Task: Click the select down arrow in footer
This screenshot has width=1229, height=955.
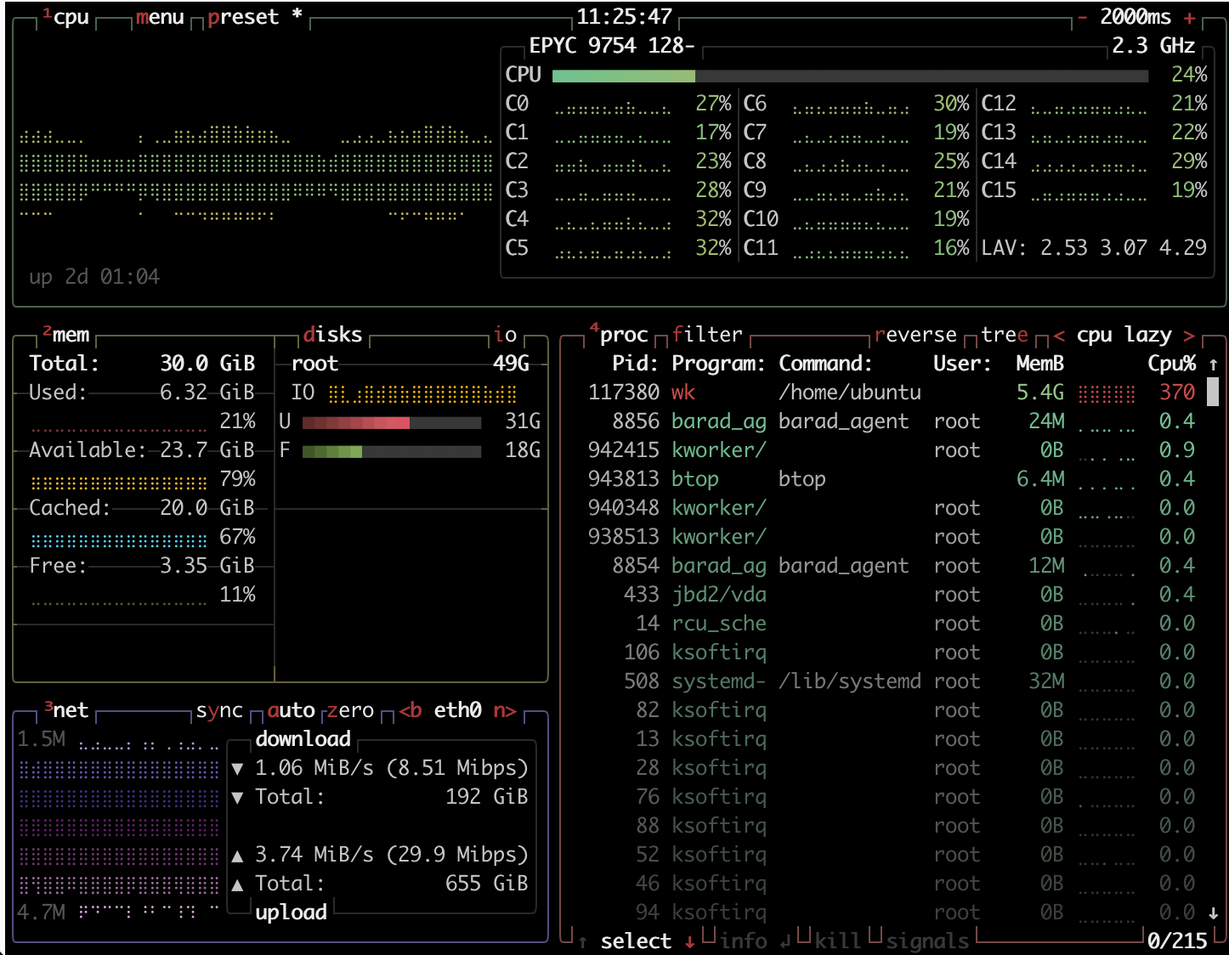Action: [689, 941]
